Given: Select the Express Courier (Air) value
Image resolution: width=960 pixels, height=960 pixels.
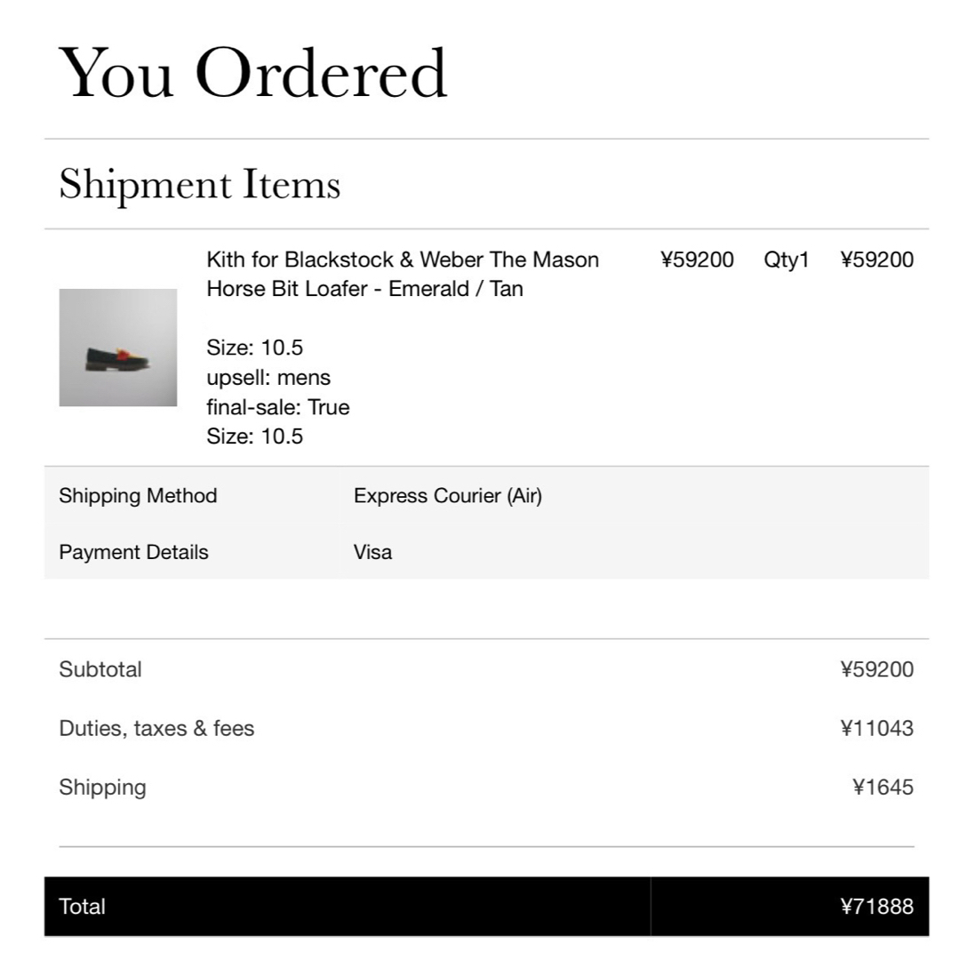Looking at the screenshot, I should coord(447,496).
